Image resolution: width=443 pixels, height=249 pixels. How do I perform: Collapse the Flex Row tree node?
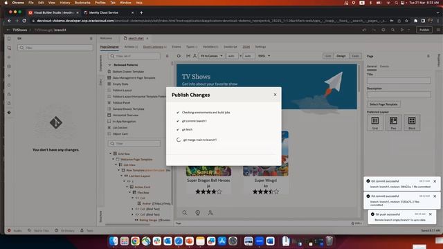130,192
